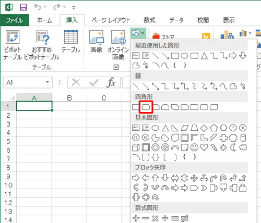Go to the 数式 tab
The width and height of the screenshot is (261, 223).
pos(149,20)
